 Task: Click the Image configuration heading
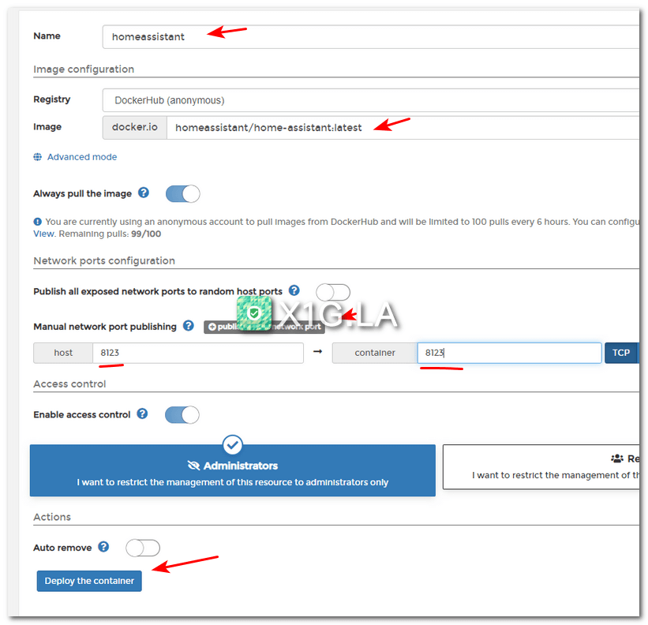[84, 69]
